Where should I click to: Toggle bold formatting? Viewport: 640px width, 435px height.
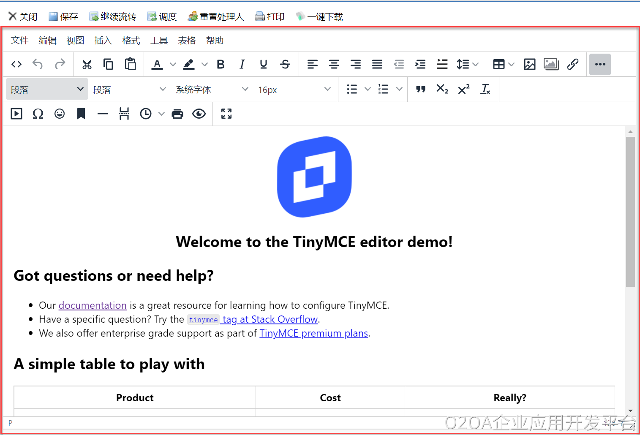coord(221,64)
